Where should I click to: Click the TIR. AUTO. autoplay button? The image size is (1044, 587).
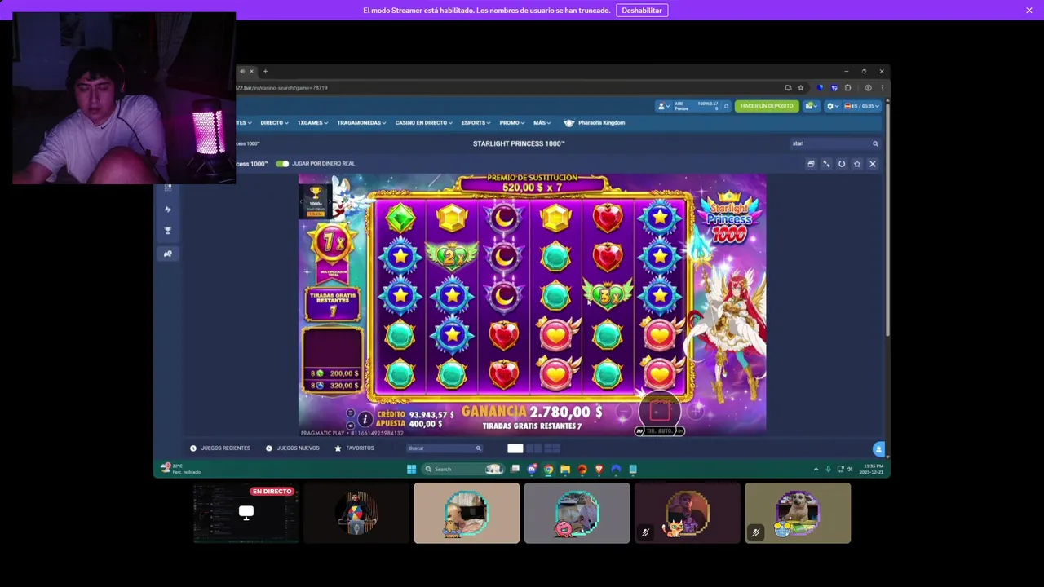(x=660, y=430)
